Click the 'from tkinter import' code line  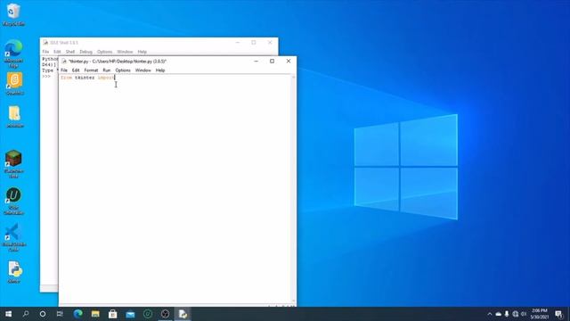(x=87, y=78)
